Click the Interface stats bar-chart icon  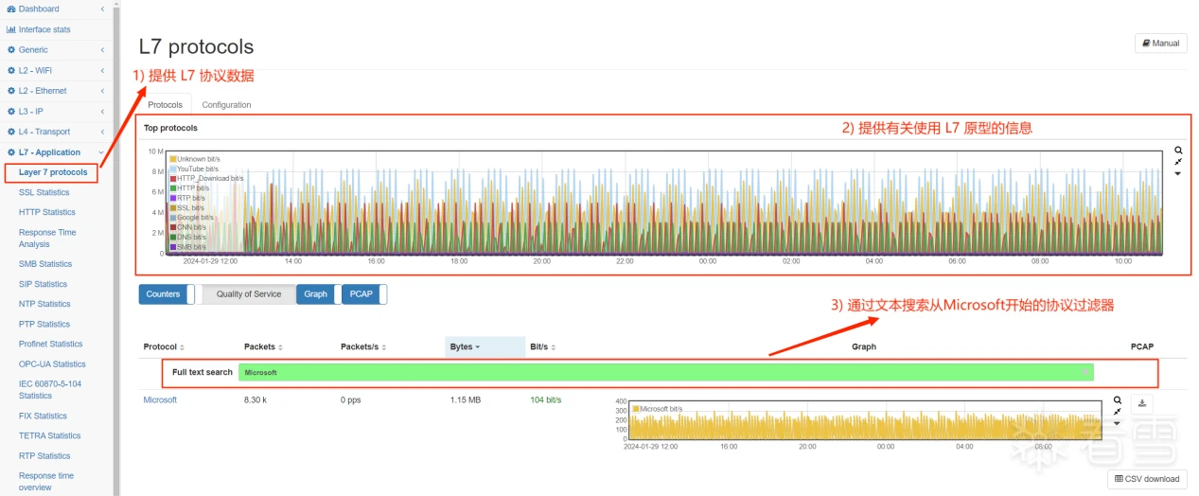coord(11,29)
